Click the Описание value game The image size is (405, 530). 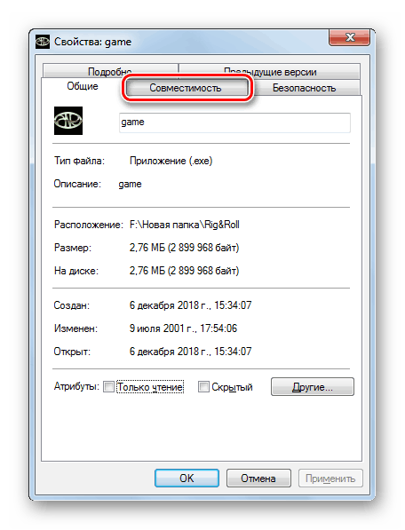[x=131, y=185]
